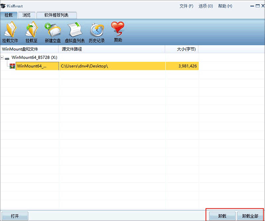Click the 打开 button
Image resolution: width=265 pixels, height=221 pixels.
click(x=15, y=216)
